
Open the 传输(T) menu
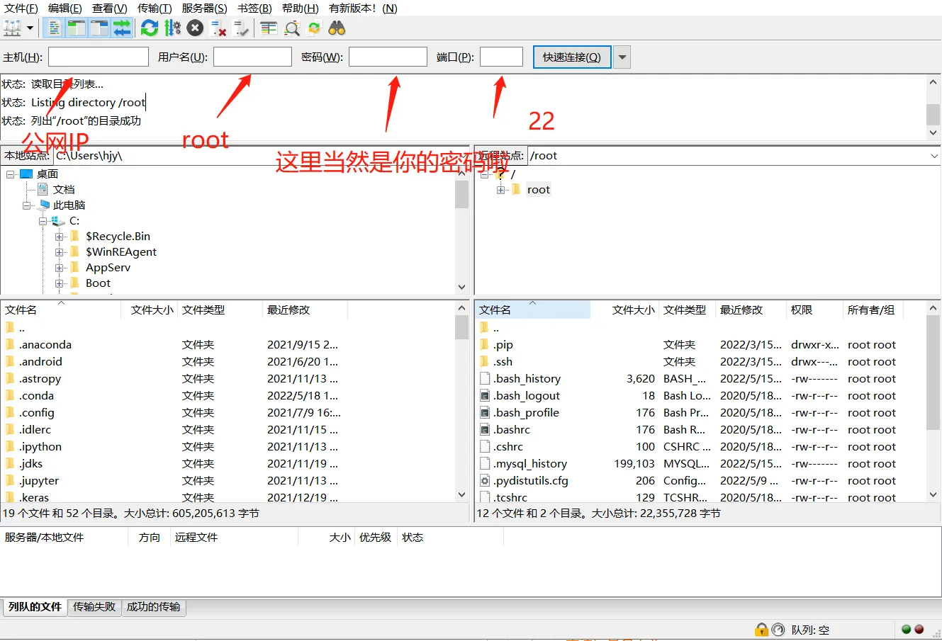point(155,8)
